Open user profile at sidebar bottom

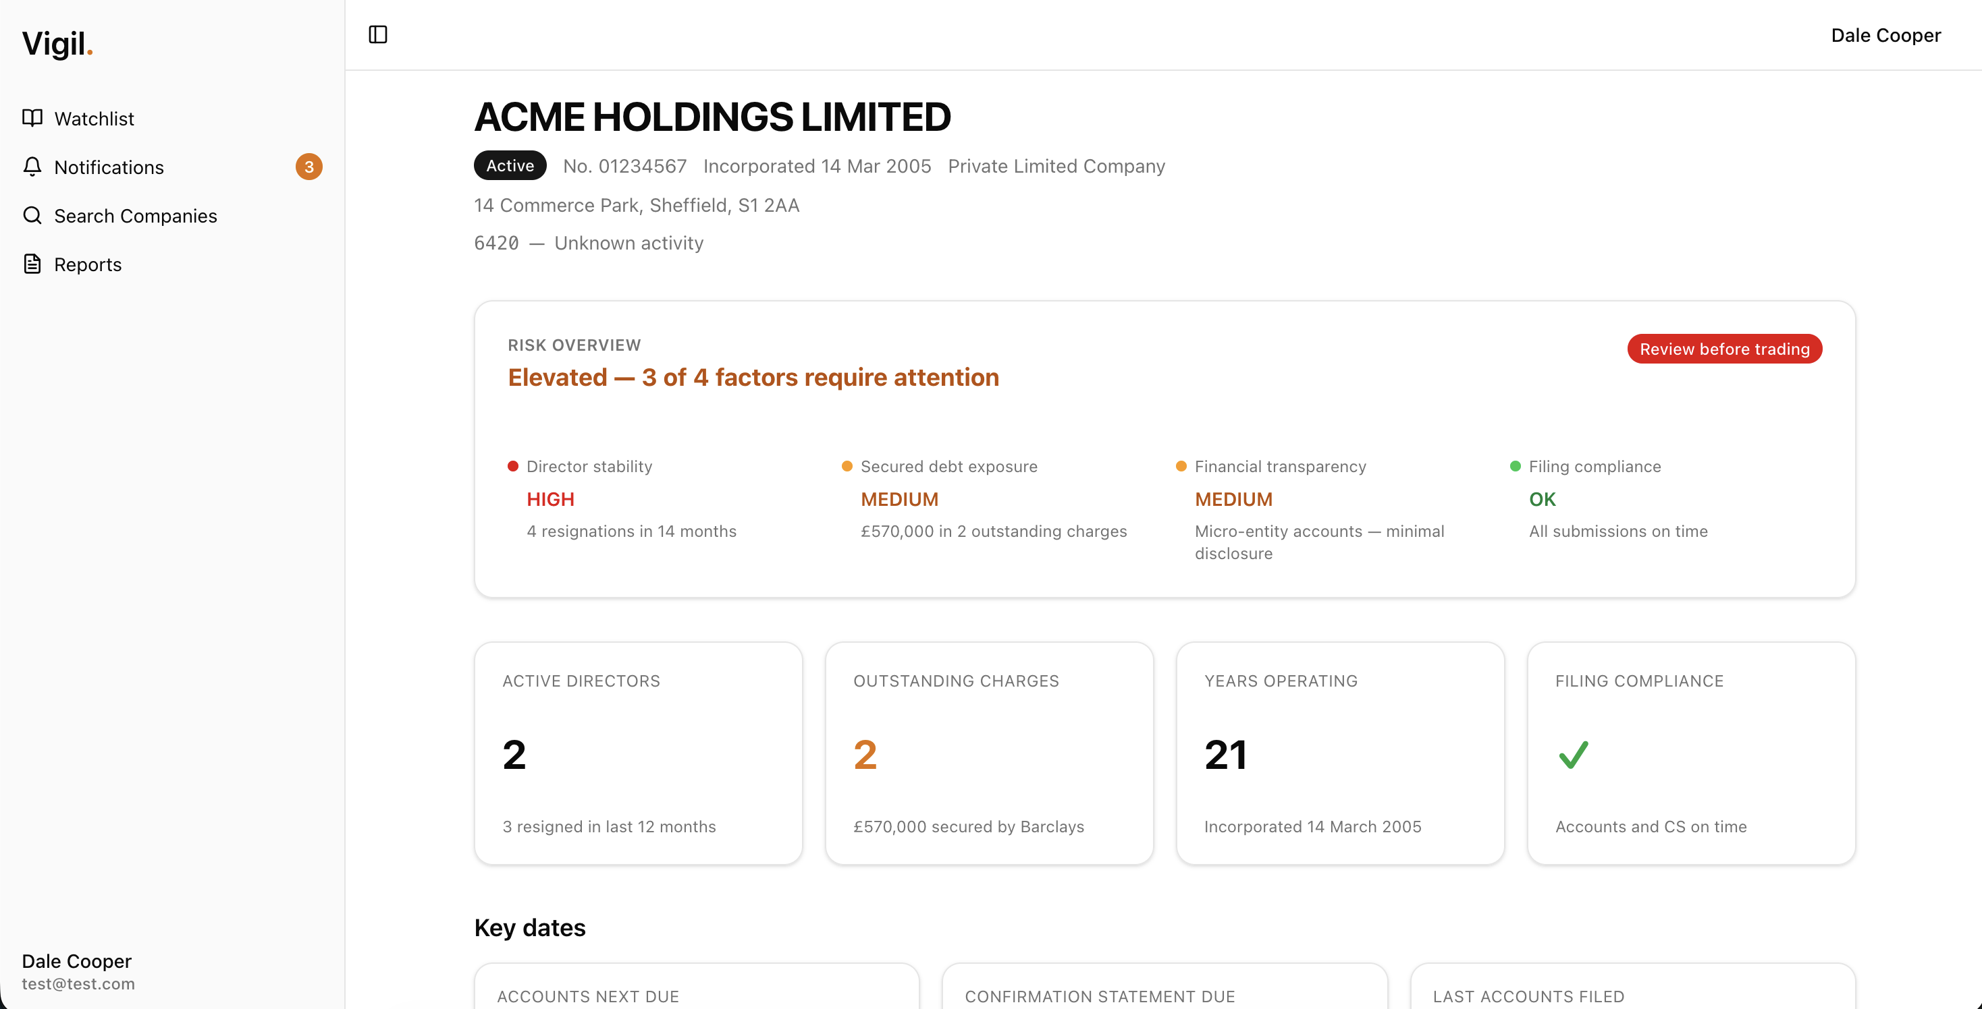[78, 971]
